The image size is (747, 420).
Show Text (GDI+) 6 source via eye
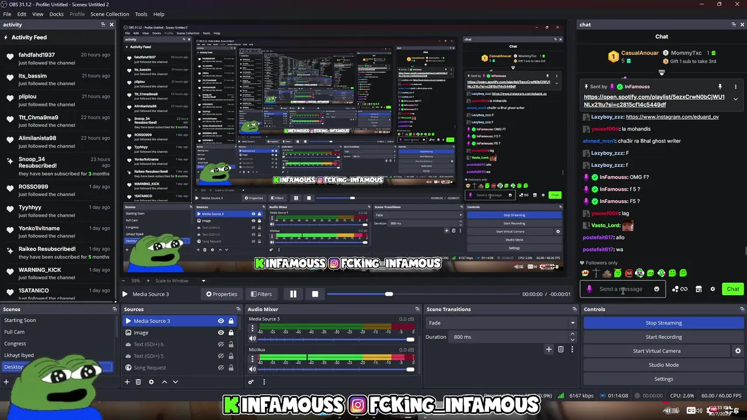pyautogui.click(x=221, y=344)
